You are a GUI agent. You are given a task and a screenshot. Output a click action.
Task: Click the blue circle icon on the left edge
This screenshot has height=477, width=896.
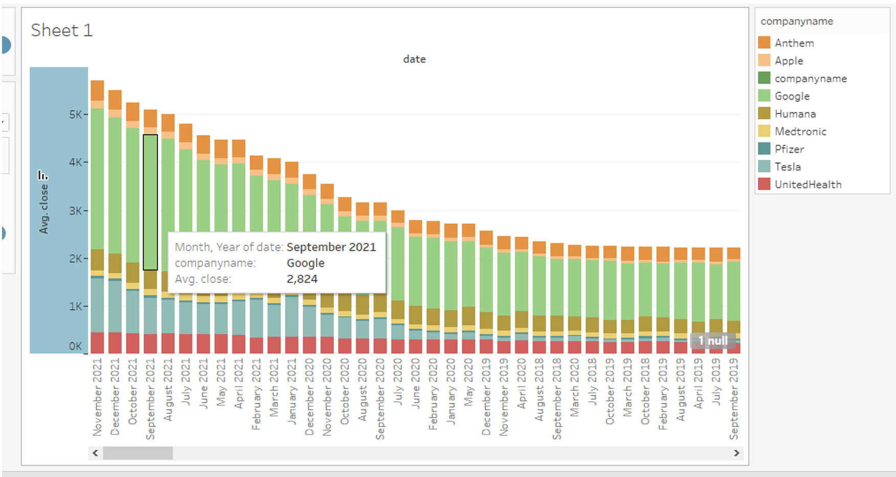tap(4, 45)
